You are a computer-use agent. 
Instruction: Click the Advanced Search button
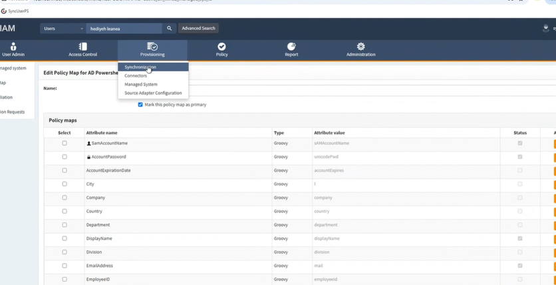tap(198, 28)
